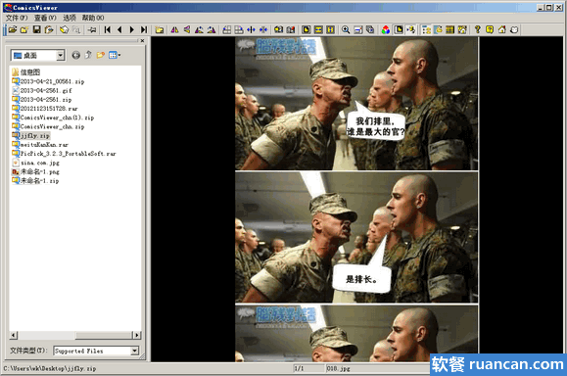Open the view mode dropdown in file panel
Image resolution: width=567 pixels, height=376 pixels.
[115, 55]
